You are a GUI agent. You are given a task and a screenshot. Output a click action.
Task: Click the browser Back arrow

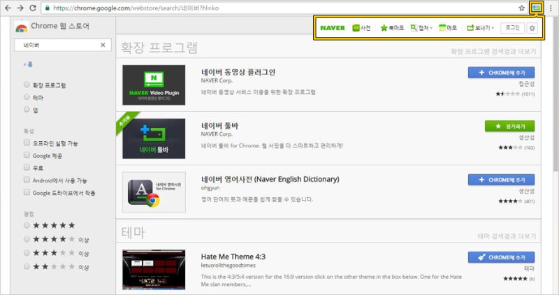[x=8, y=8]
